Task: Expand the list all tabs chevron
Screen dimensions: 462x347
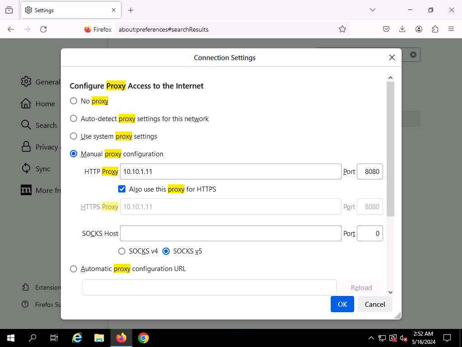Action: (x=372, y=10)
